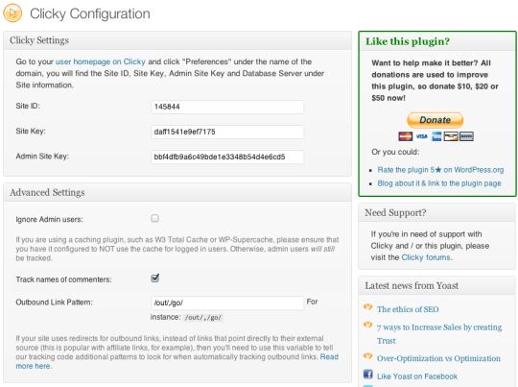The height and width of the screenshot is (387, 518).
Task: Click the feed icon beside '7 ways to Increase Sales'
Action: click(367, 326)
